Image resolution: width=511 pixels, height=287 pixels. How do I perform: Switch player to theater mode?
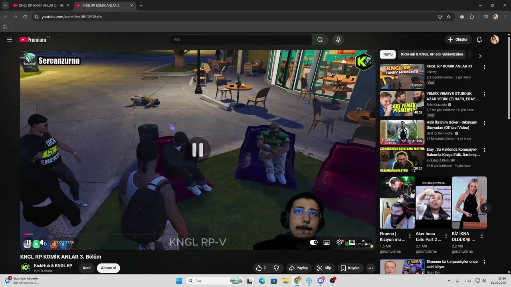click(352, 242)
